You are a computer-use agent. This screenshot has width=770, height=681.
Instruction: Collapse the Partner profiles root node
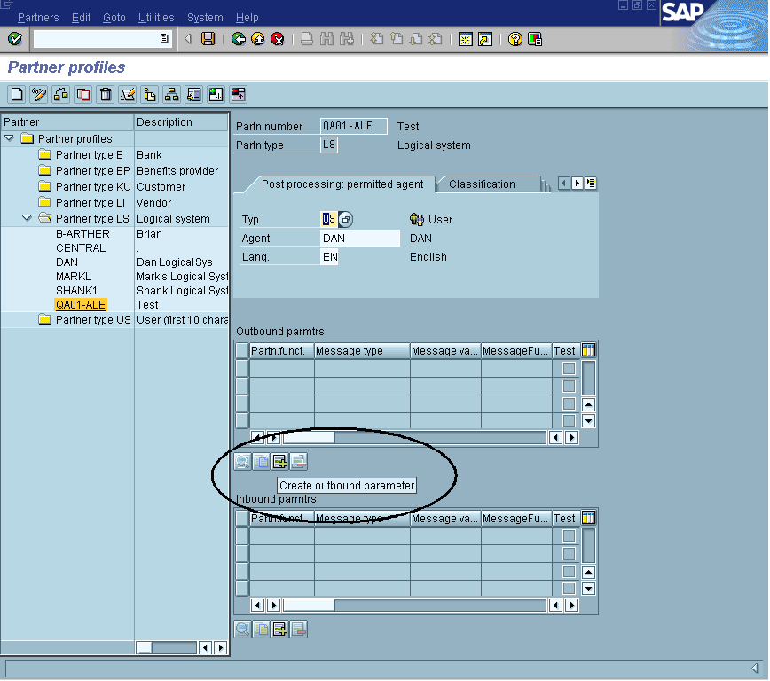pos(10,138)
